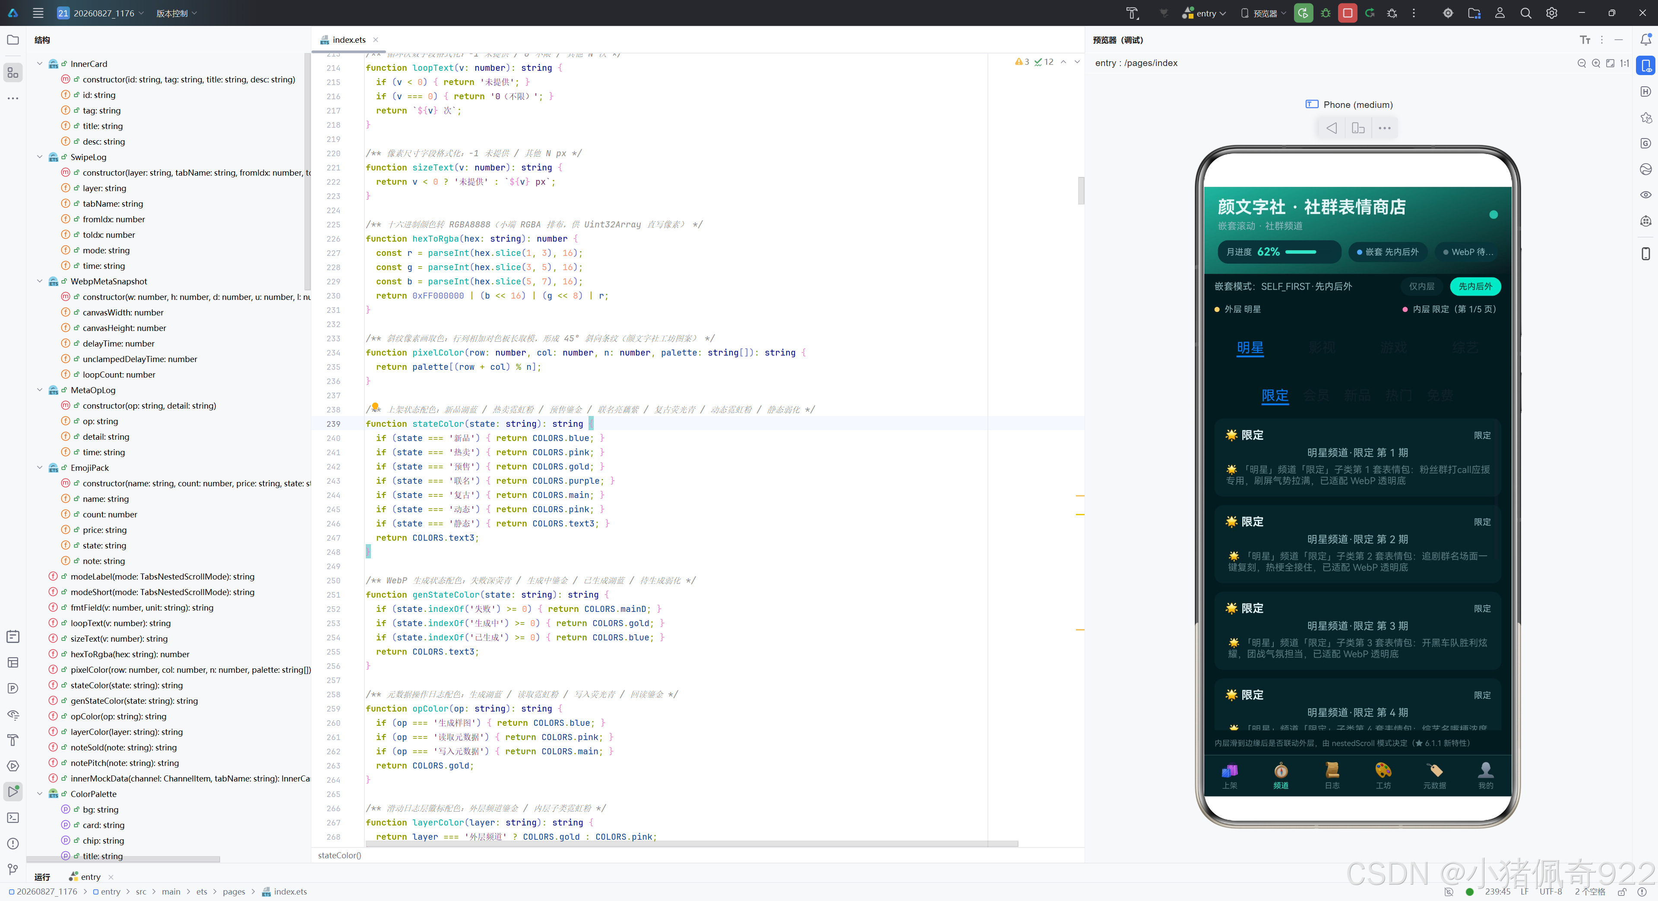The height and width of the screenshot is (901, 1658).
Task: Collapse the InnerCard class node
Action: 40,64
